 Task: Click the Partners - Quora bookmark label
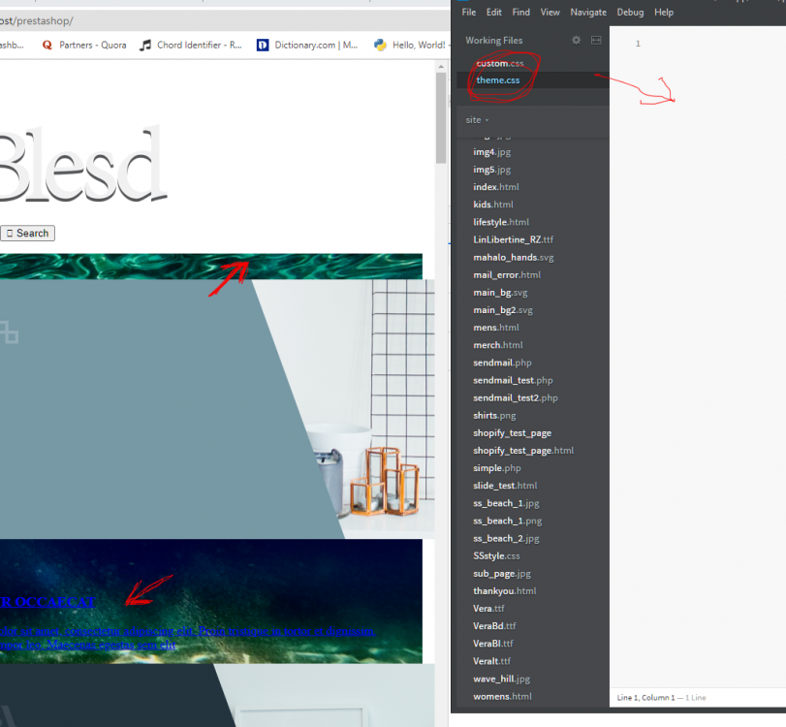93,46
